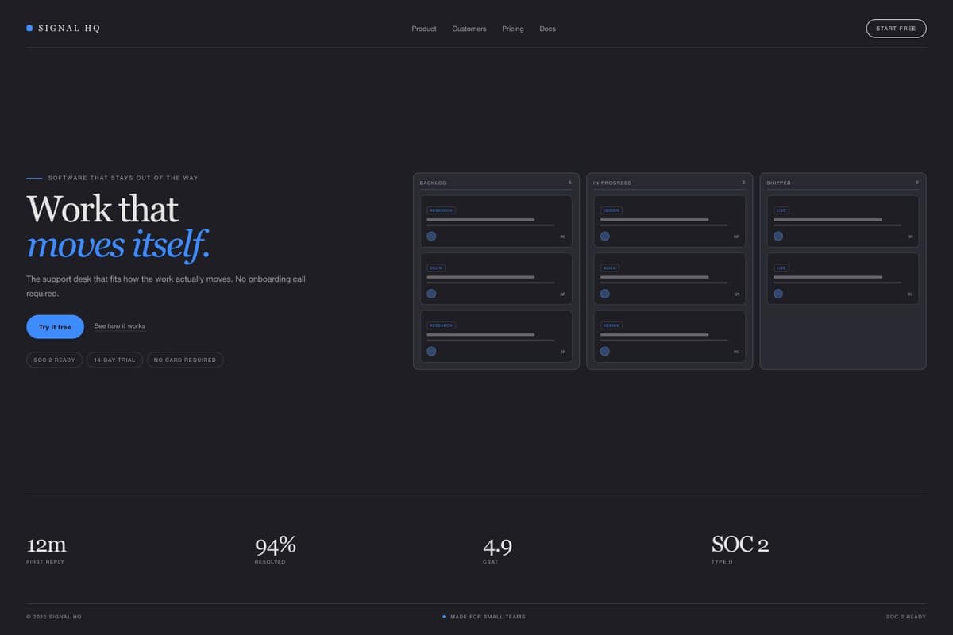Follow the See how it works link

[120, 326]
